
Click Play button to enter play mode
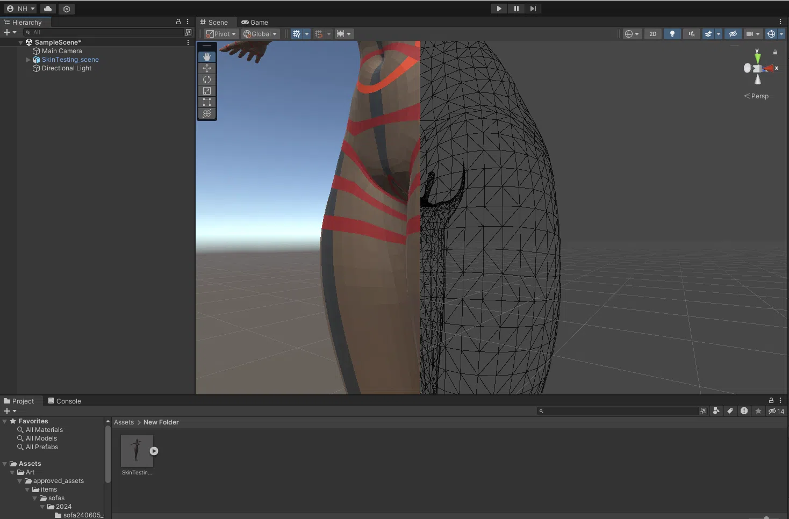pos(499,9)
